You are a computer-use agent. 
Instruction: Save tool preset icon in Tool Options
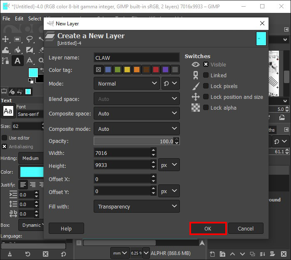[10, 254]
